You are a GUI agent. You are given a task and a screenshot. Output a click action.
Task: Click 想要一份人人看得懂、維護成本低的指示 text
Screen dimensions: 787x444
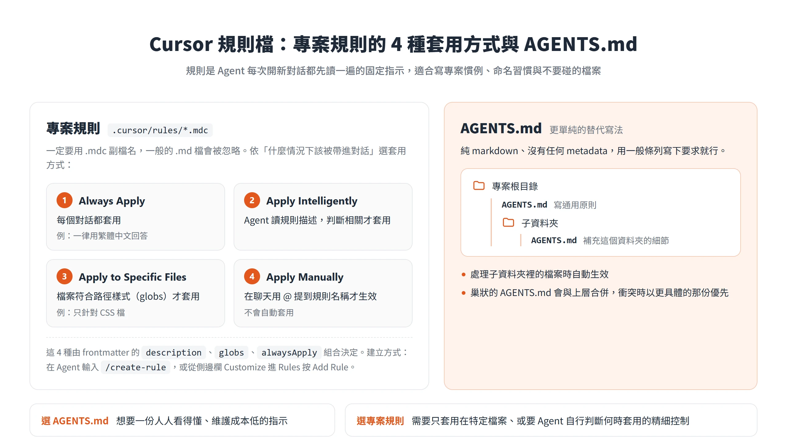[x=202, y=421]
